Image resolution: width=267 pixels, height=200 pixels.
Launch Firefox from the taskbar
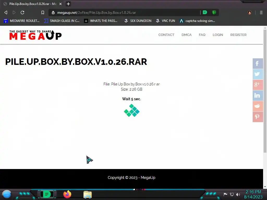tap(67, 194)
